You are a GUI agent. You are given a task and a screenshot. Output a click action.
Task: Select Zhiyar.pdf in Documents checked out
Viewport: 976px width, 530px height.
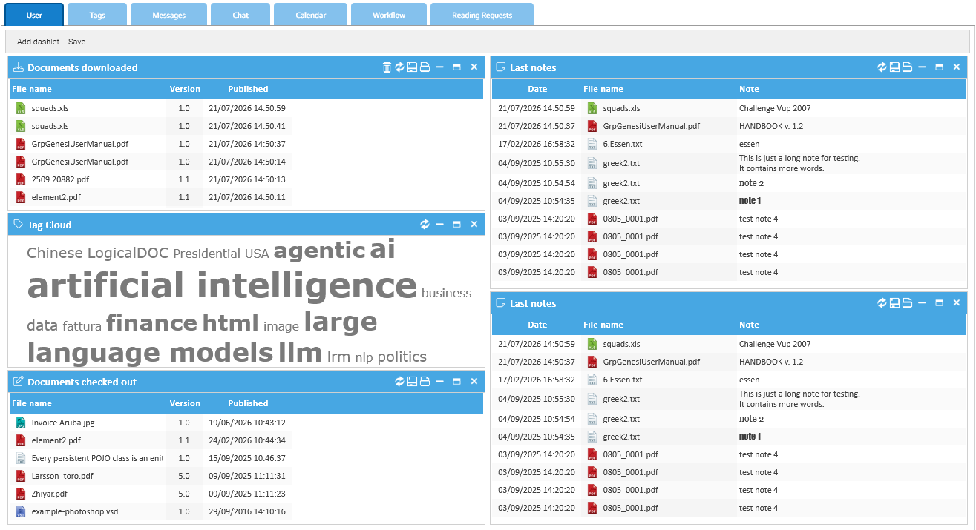151,494
